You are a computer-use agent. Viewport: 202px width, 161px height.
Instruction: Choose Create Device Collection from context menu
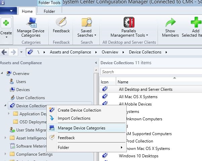(x=79, y=110)
